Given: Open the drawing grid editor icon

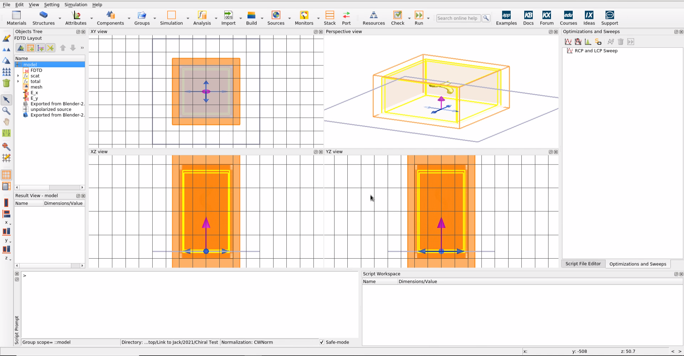Looking at the screenshot, I should click(x=6, y=158).
